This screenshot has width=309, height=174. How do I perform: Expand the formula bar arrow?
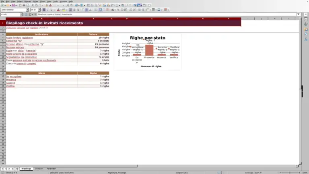coord(299,14)
